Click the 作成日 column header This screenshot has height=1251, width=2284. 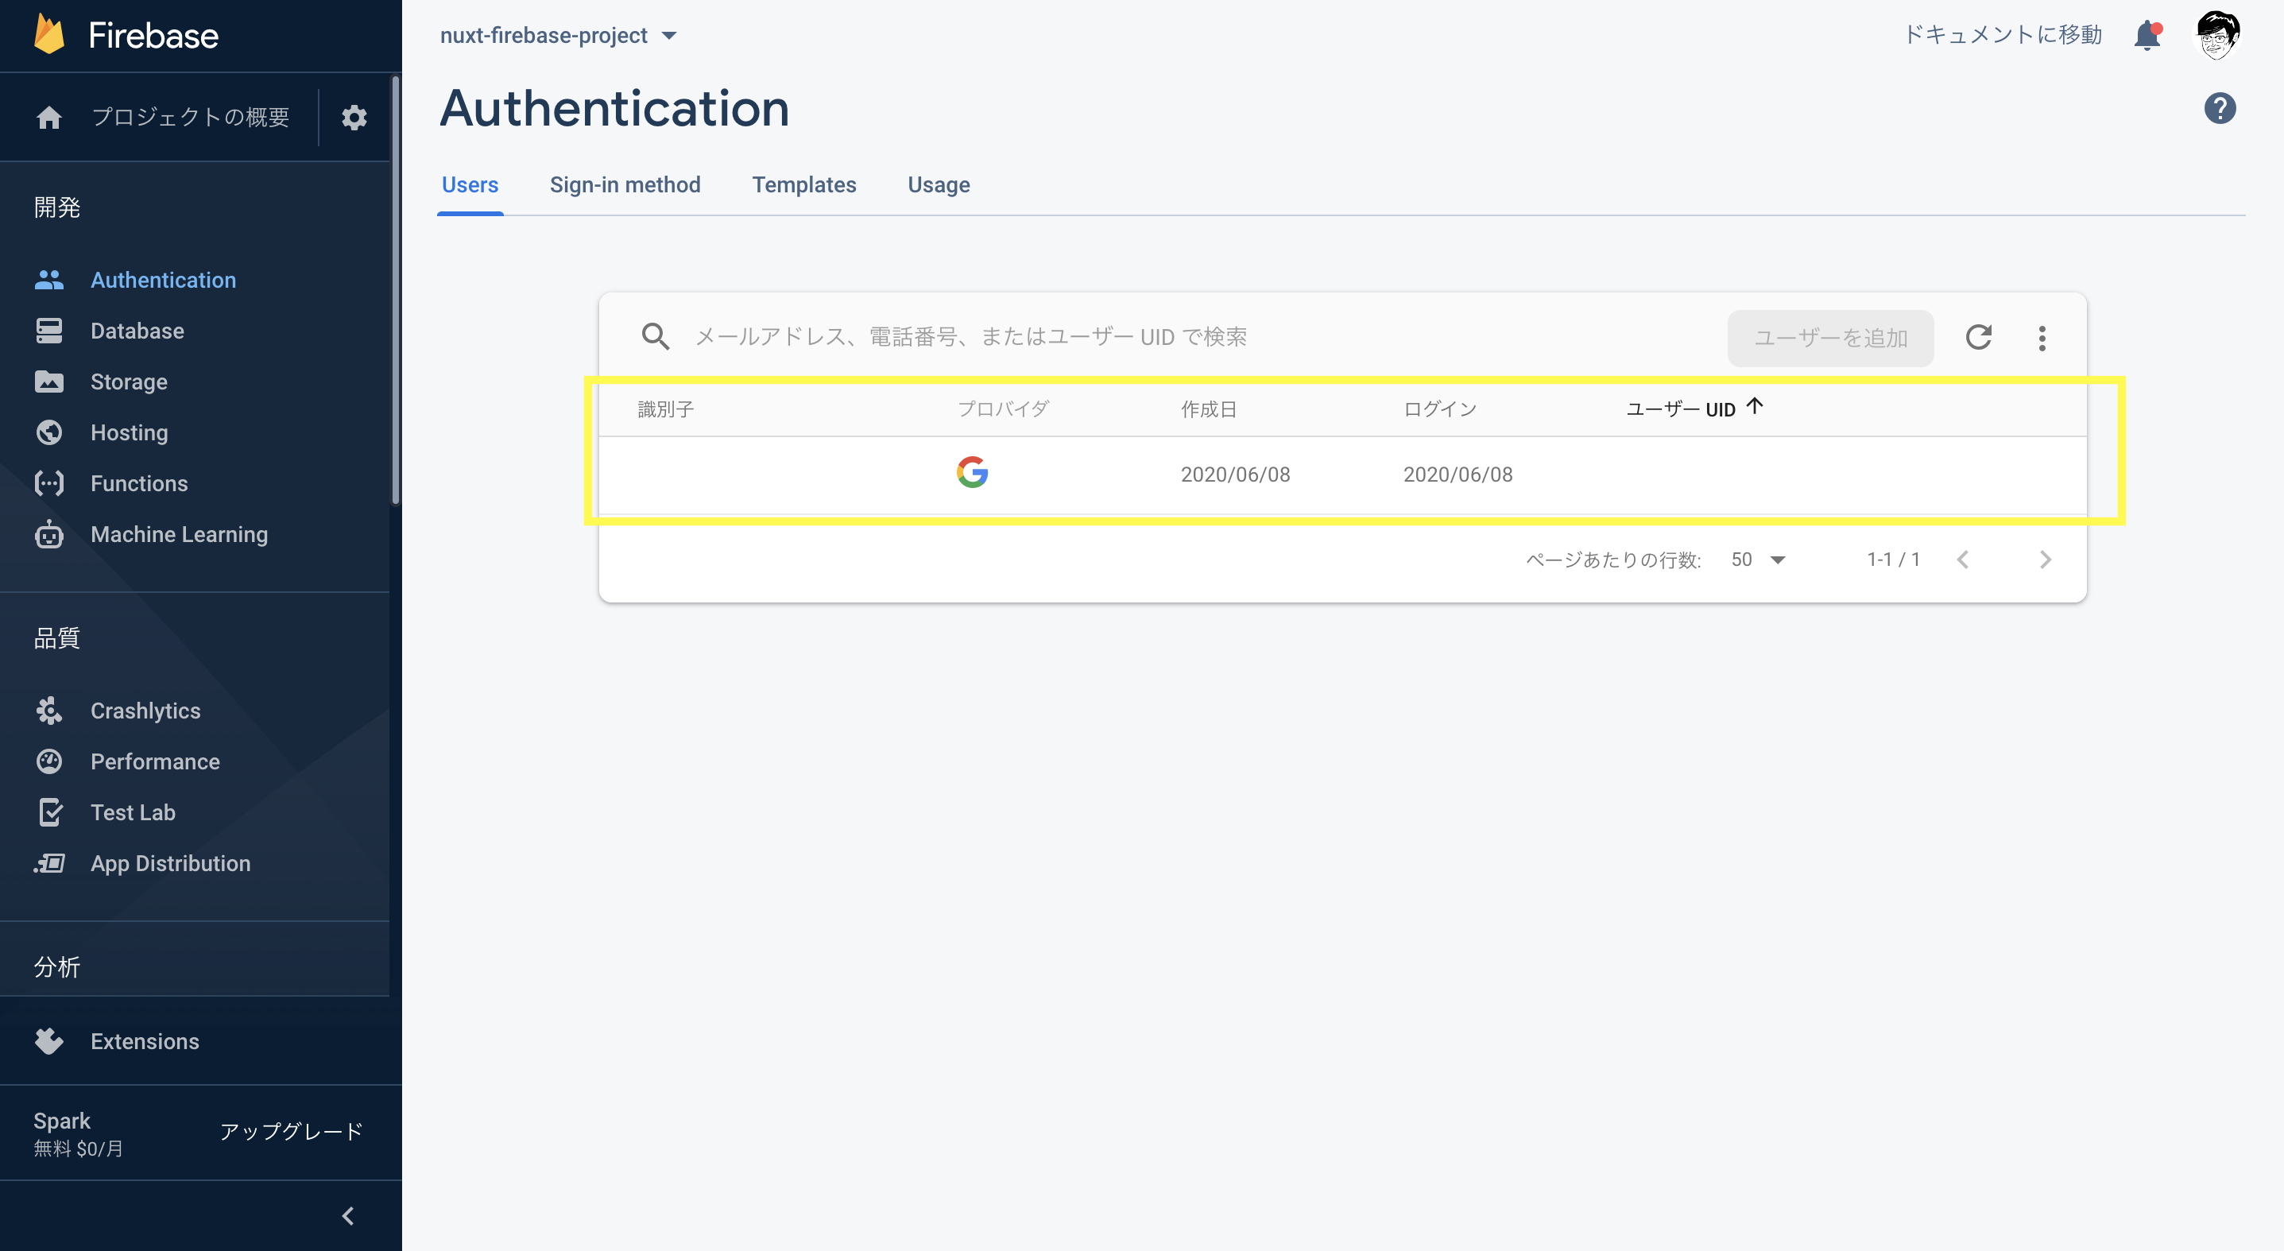tap(1209, 409)
